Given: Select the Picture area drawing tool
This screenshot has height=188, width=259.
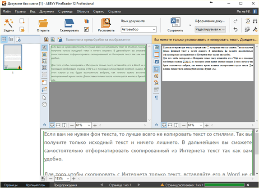Looking at the screenshot, I should pos(44,54).
